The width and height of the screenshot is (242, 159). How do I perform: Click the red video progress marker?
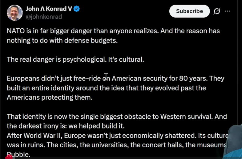click(x=9, y=157)
